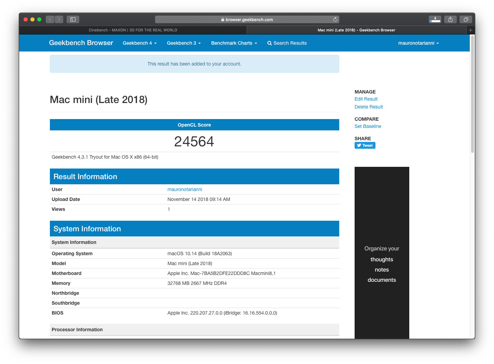The image size is (494, 364).
Task: Click the SHARE sidebar heading
Action: 363,139
